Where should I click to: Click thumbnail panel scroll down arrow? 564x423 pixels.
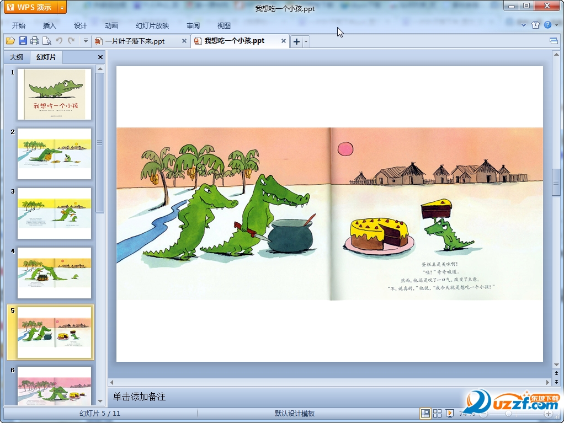[100, 401]
